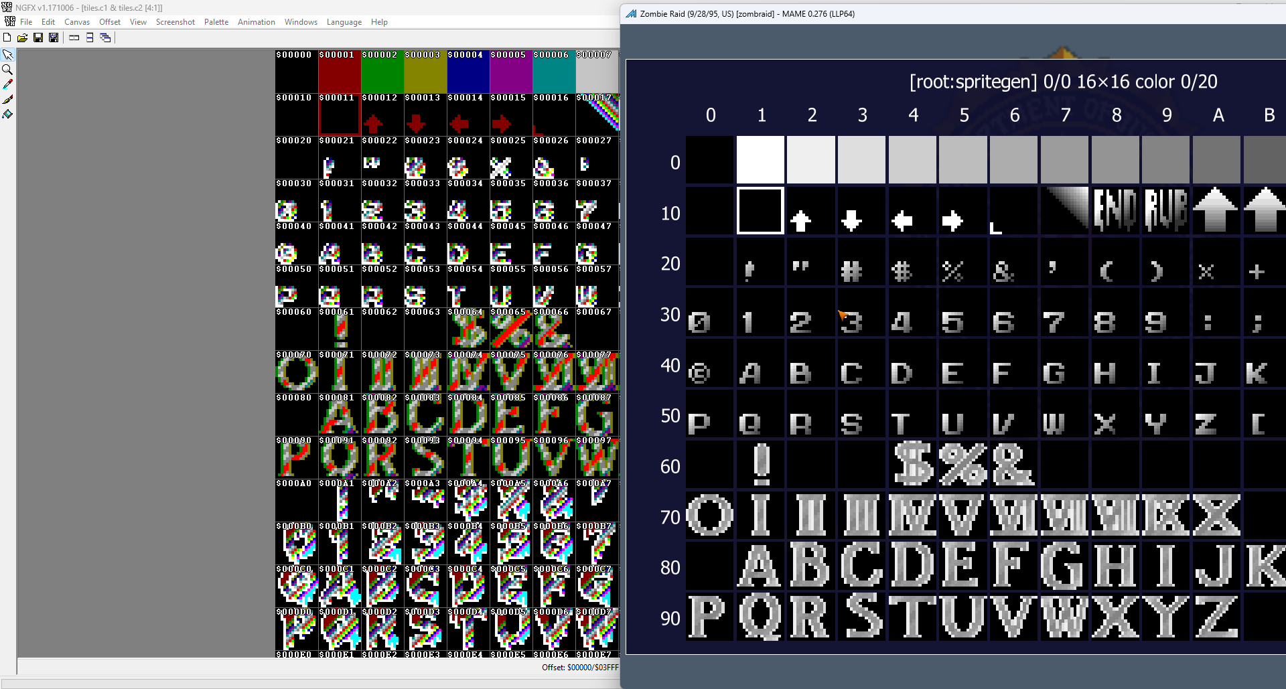1286x689 pixels.
Task: Click column header A in MAME viewer
Action: [x=1218, y=115]
